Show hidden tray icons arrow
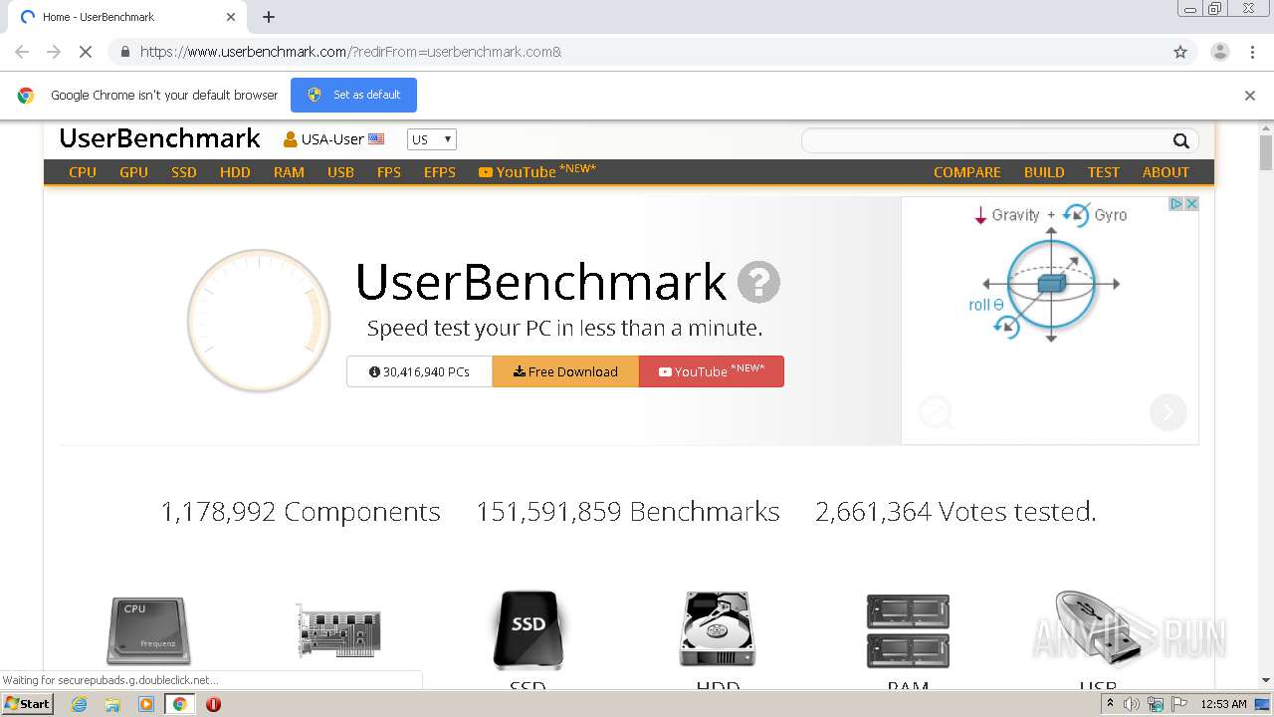The image size is (1274, 717). point(1110,704)
